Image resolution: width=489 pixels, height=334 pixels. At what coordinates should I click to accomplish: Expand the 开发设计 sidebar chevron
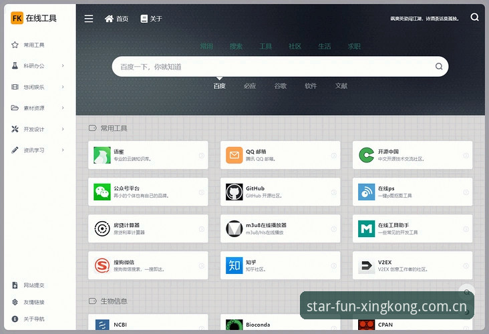click(63, 129)
